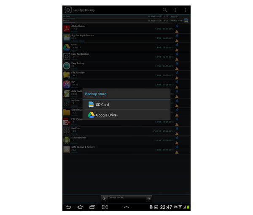Select the OI File Manager icon

tap(67, 112)
